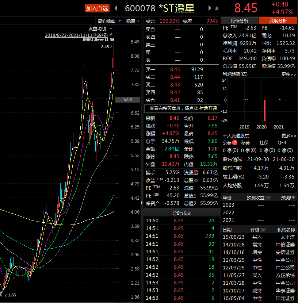The width and height of the screenshot is (298, 303).
Task: Go to previous stock with left arrow
Action: pos(116,8)
